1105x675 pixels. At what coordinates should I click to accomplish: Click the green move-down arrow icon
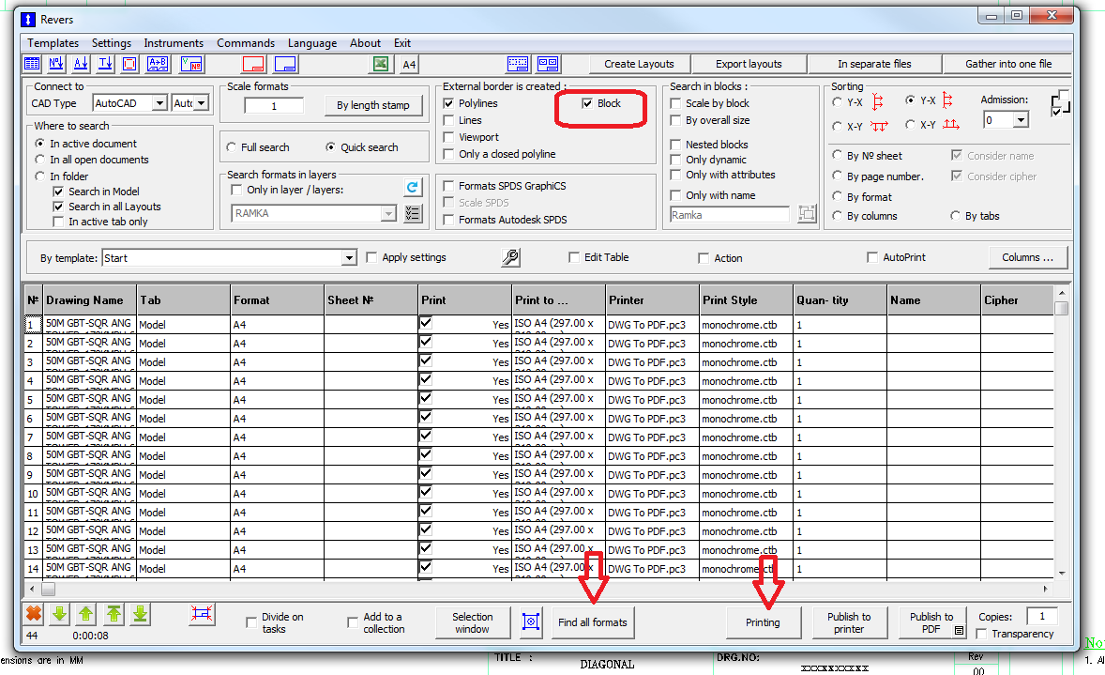click(x=58, y=614)
